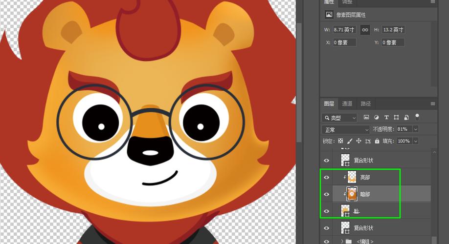The width and height of the screenshot is (449, 244).
Task: Select the 暗部 layer name
Action: click(365, 194)
